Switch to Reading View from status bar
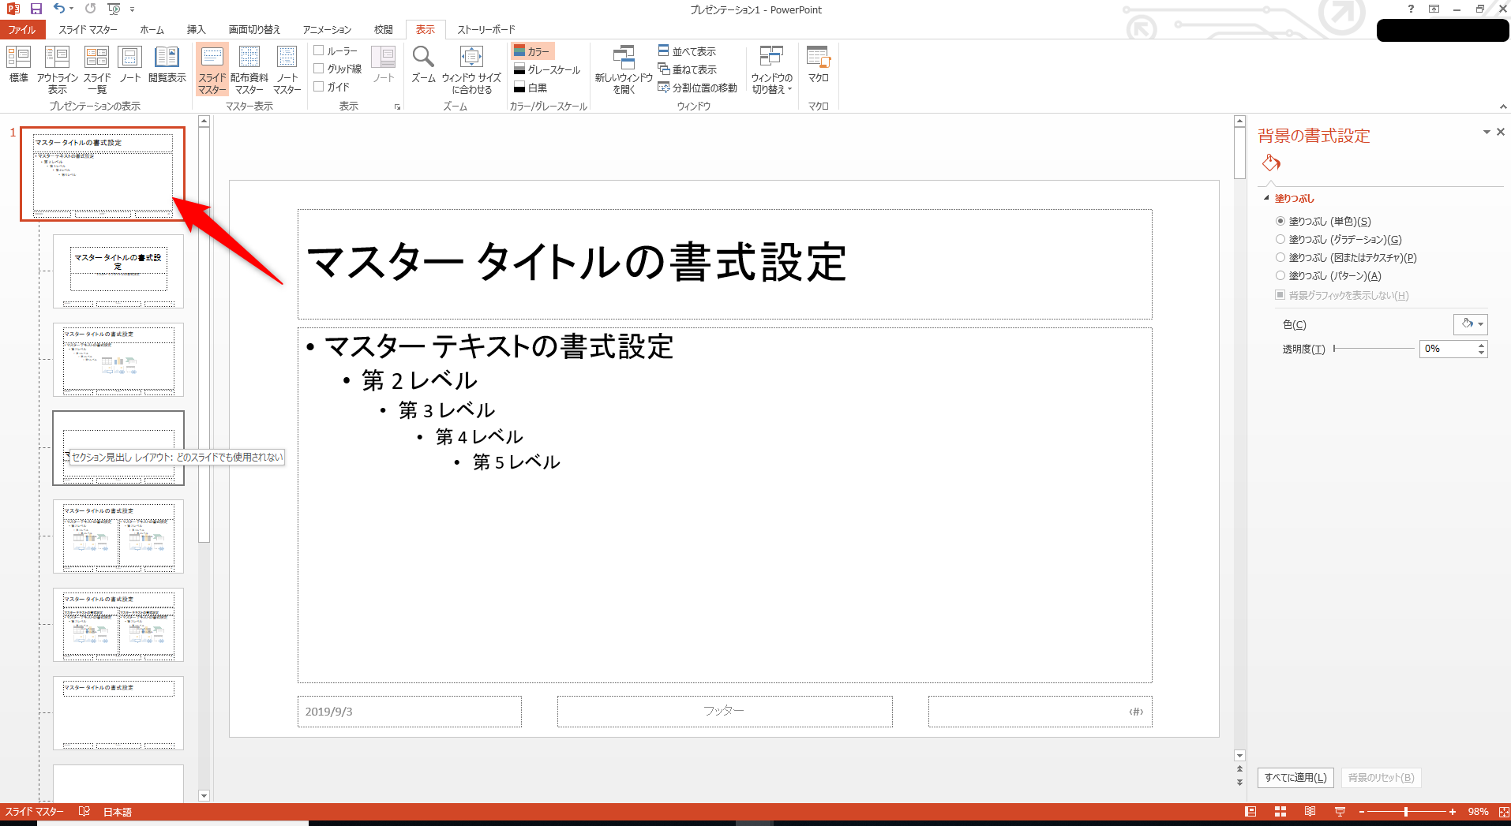The width and height of the screenshot is (1511, 826). pyautogui.click(x=1310, y=812)
